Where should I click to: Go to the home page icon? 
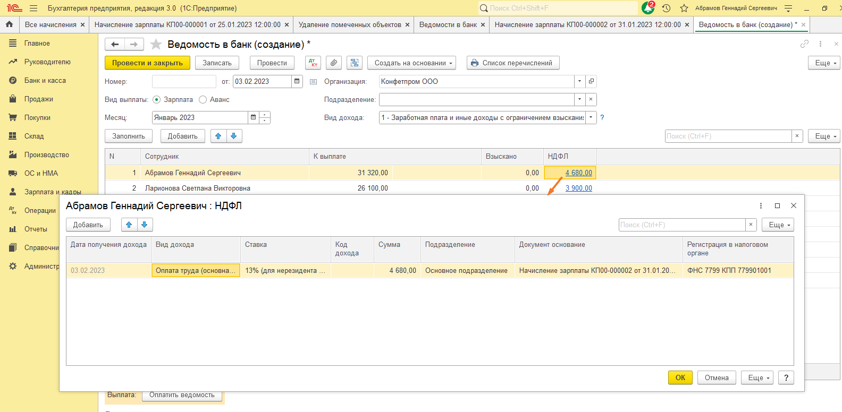coord(9,24)
